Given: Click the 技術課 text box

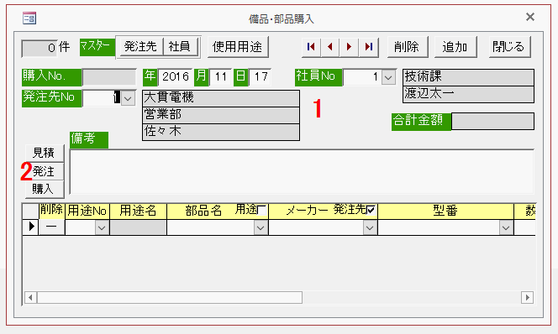Looking at the screenshot, I should pos(468,77).
